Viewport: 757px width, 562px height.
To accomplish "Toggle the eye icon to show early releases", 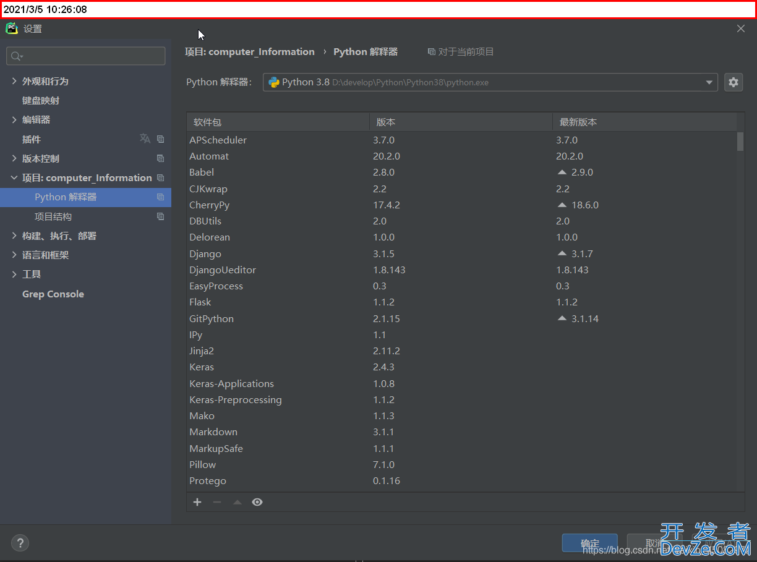I will [x=257, y=502].
